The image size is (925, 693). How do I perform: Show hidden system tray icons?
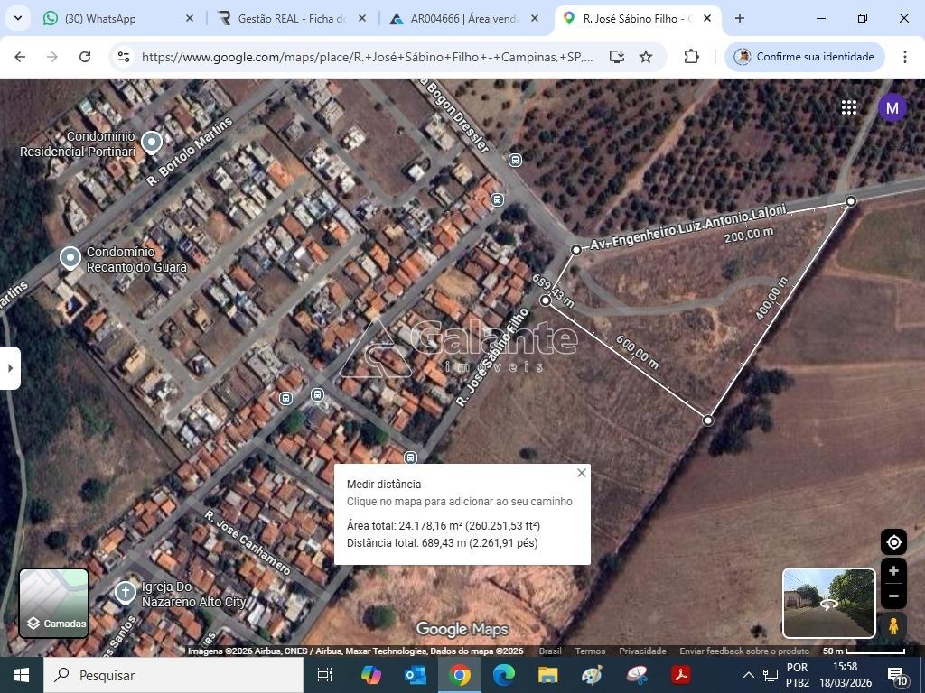[x=748, y=675]
